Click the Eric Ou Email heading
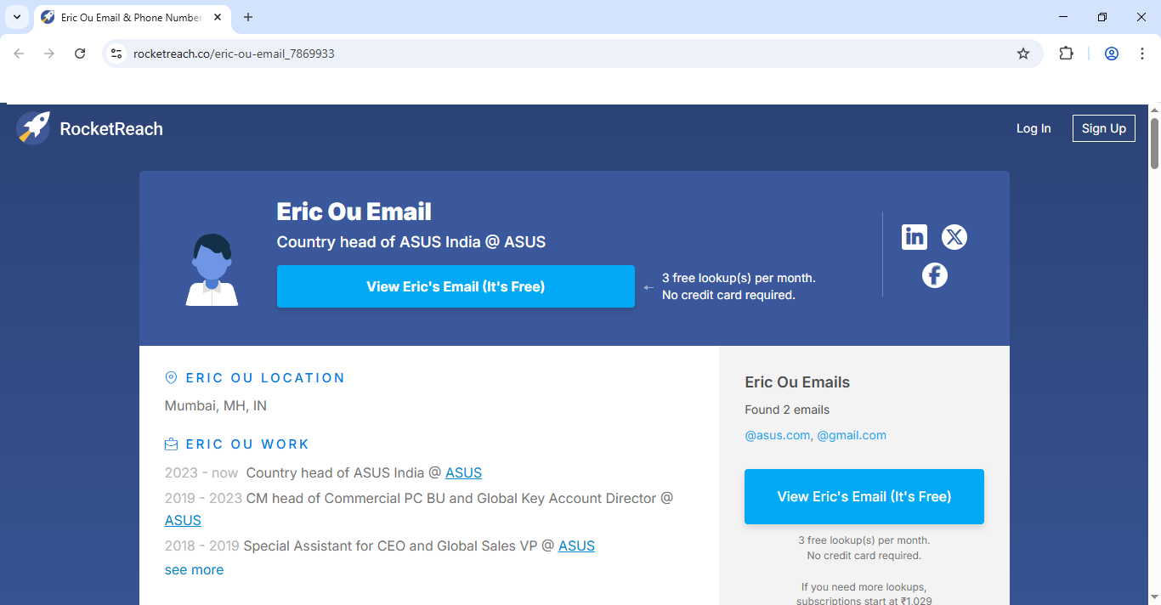 [x=354, y=212]
